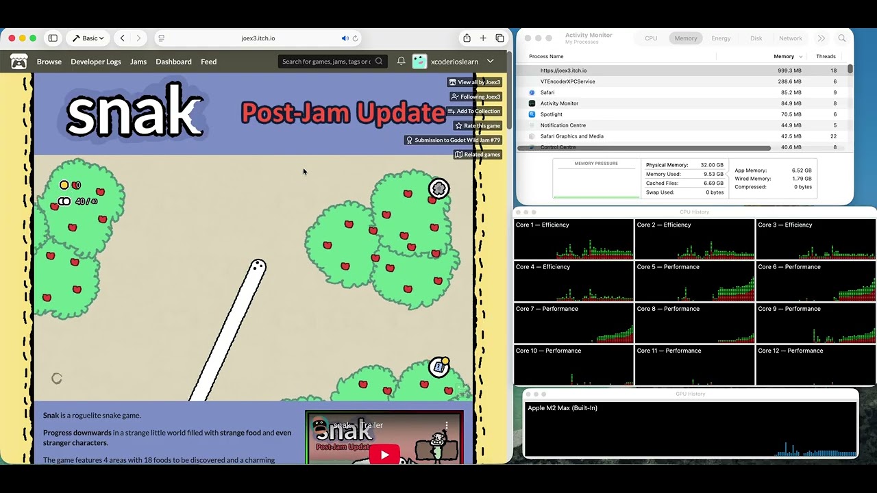Sort by the Threads column

pyautogui.click(x=826, y=56)
